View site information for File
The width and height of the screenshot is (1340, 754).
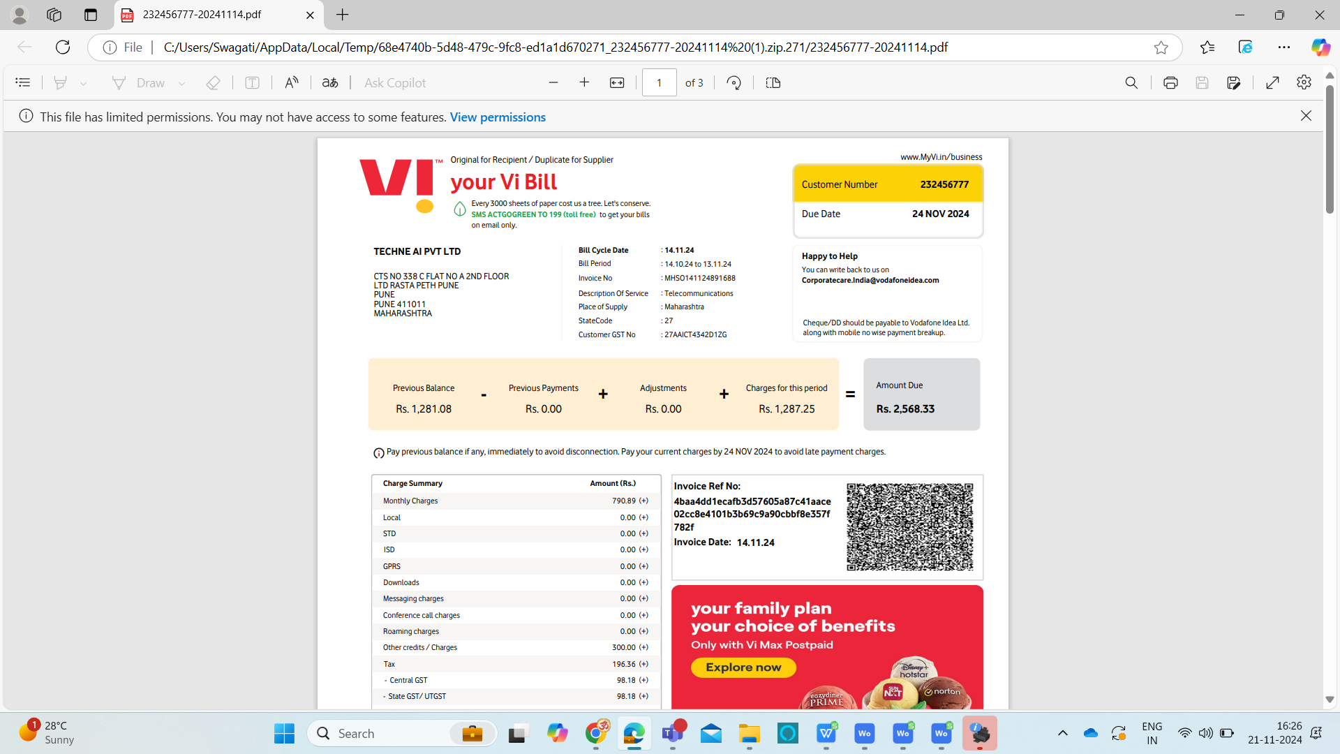[x=122, y=47]
